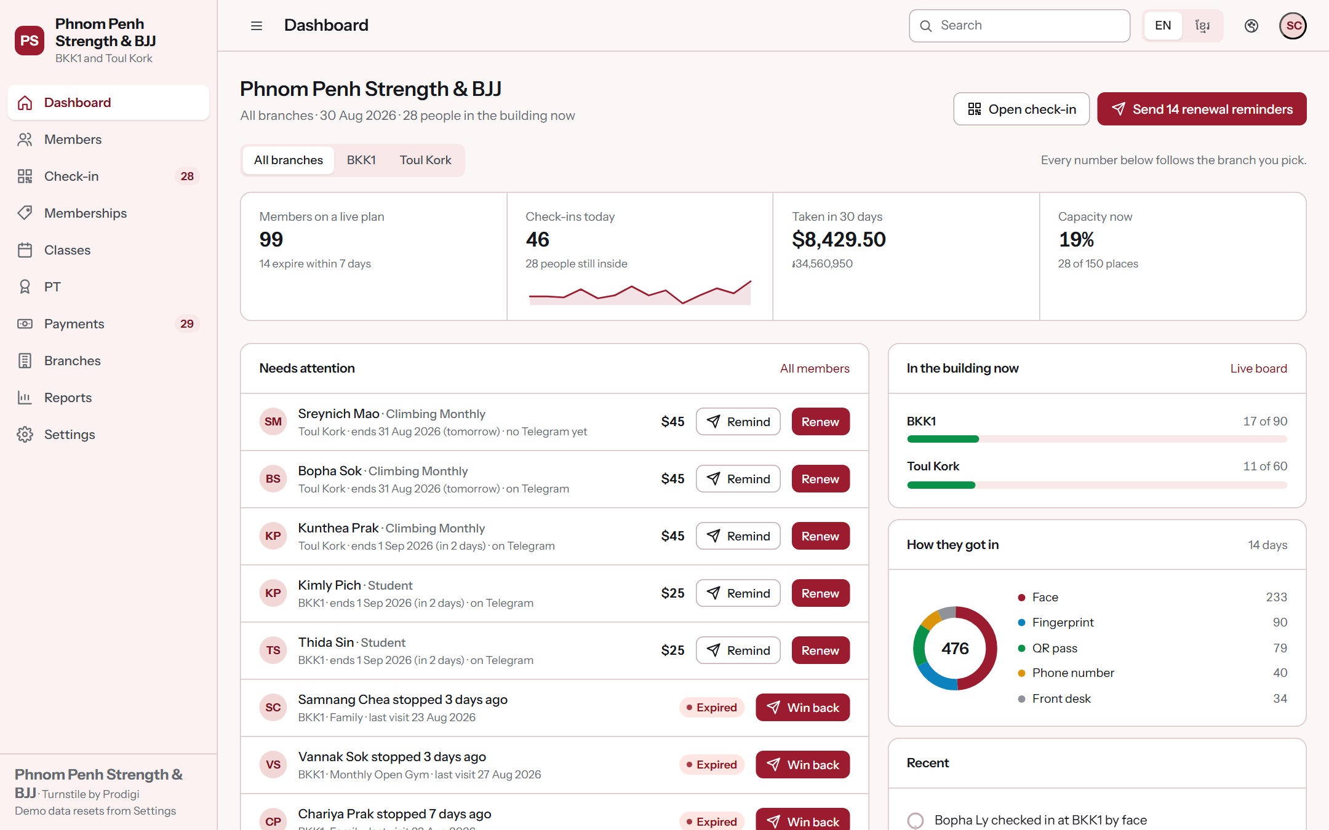Click the Face legend color dot
The height and width of the screenshot is (830, 1329).
pyautogui.click(x=1021, y=598)
